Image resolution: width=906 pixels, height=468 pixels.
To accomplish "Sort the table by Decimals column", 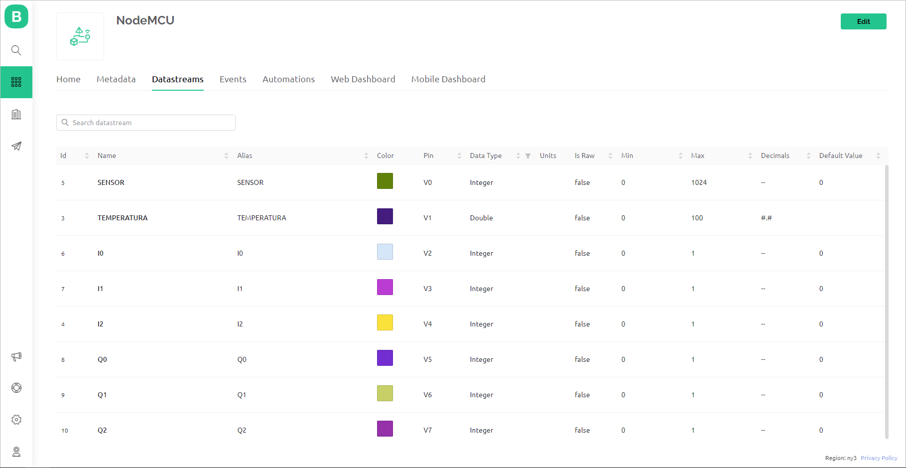I will coord(808,156).
